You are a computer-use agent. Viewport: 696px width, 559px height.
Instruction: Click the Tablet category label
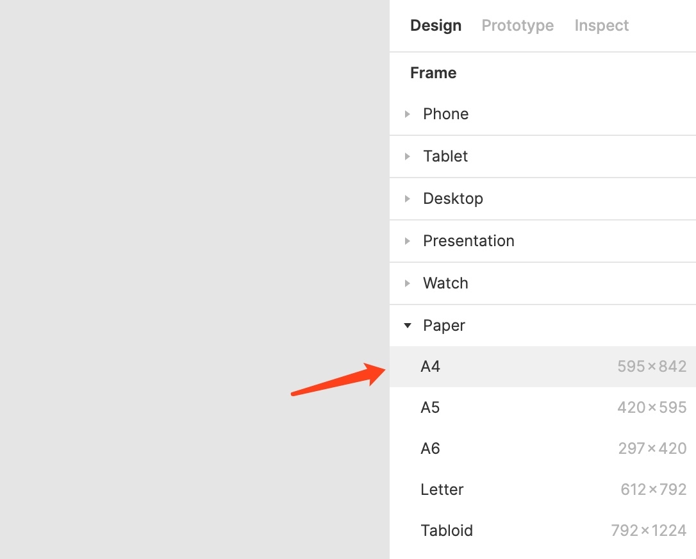pos(445,156)
